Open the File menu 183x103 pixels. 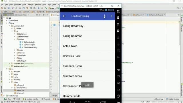2,5
